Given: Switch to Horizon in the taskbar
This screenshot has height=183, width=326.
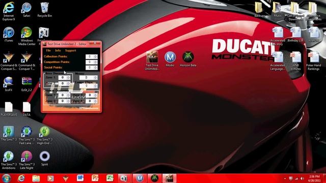Looking at the screenshot, I should click(x=154, y=178).
